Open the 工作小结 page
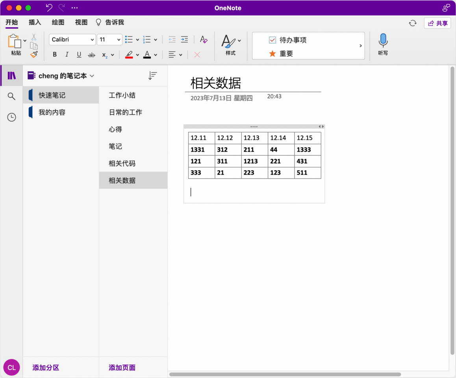 point(133,95)
